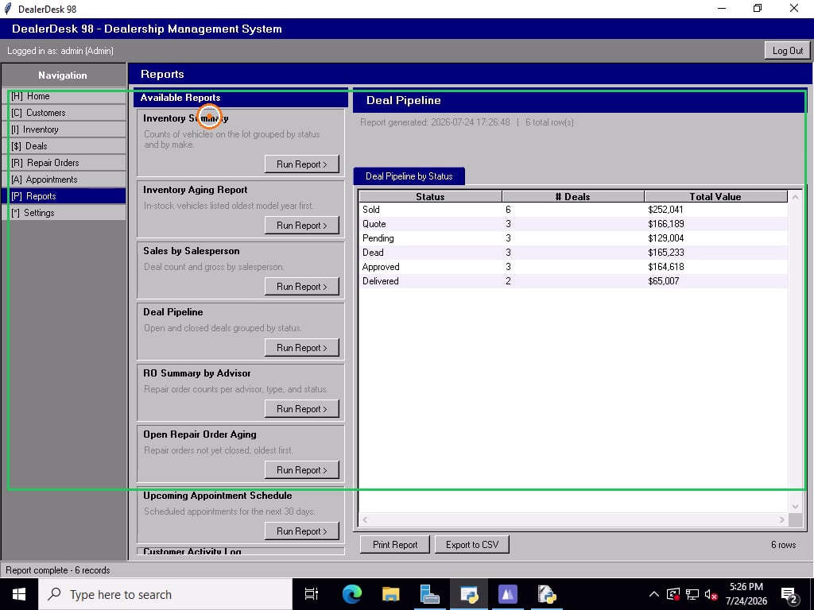This screenshot has width=814, height=610.
Task: Open the Repair Orders navigation item
Action: coord(64,162)
